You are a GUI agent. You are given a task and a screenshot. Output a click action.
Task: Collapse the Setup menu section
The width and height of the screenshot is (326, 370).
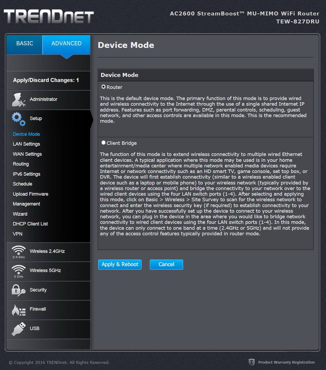(x=48, y=119)
